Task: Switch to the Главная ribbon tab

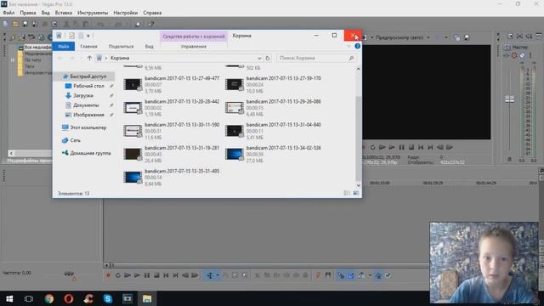Action: click(x=88, y=46)
